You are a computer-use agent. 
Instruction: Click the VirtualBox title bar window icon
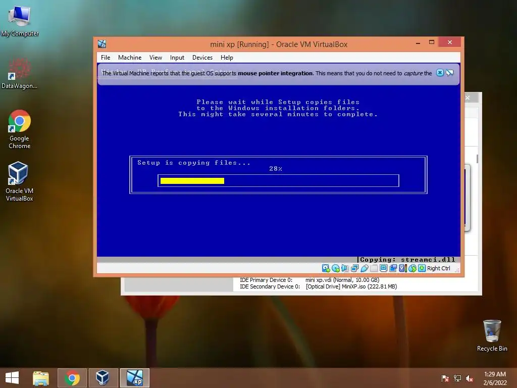click(x=102, y=44)
